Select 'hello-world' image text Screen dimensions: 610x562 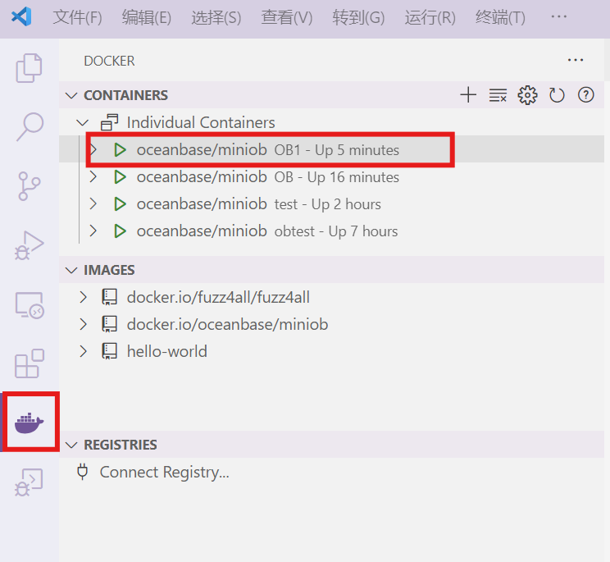point(167,351)
